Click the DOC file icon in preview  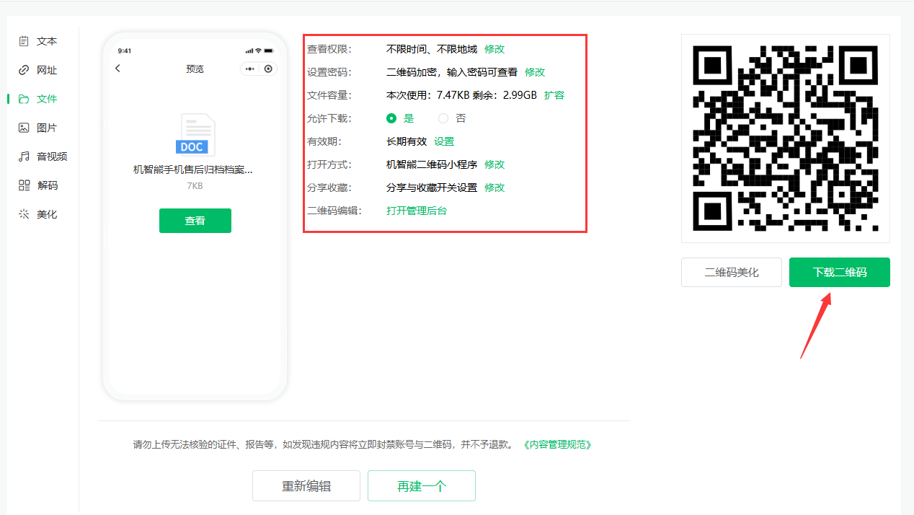tap(195, 135)
